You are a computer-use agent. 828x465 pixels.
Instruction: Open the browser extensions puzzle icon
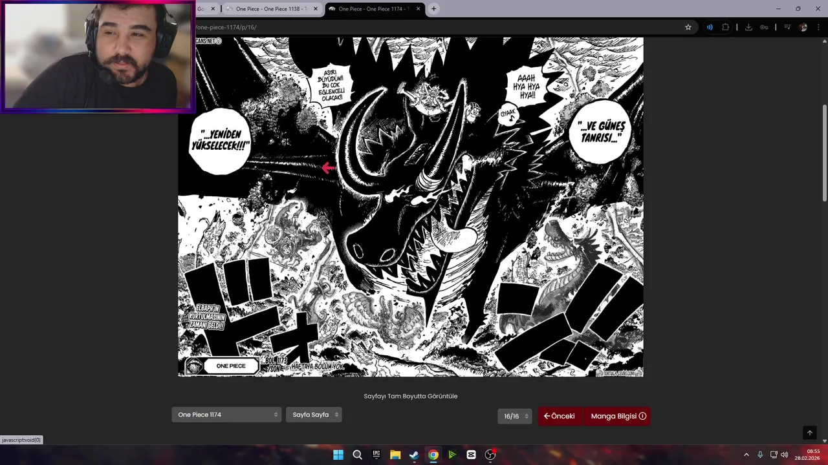725,27
